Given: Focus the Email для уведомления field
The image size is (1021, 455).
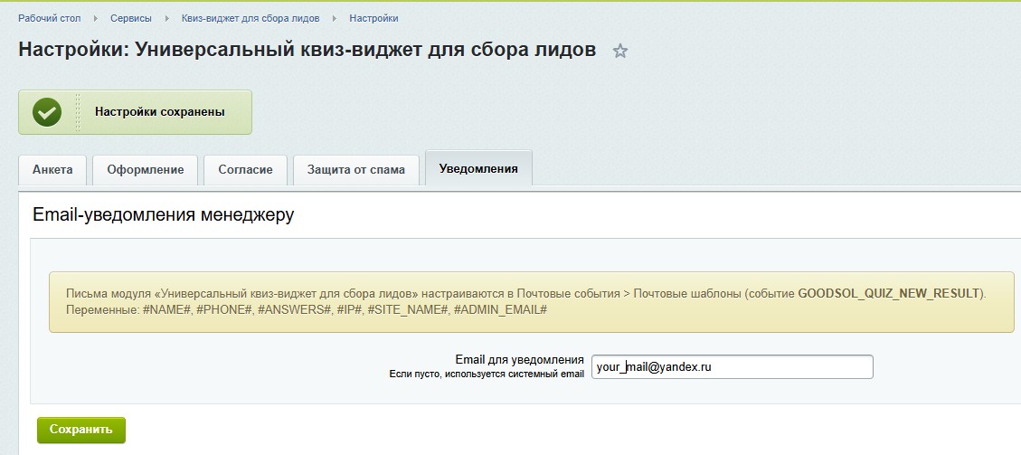Looking at the screenshot, I should (x=732, y=366).
